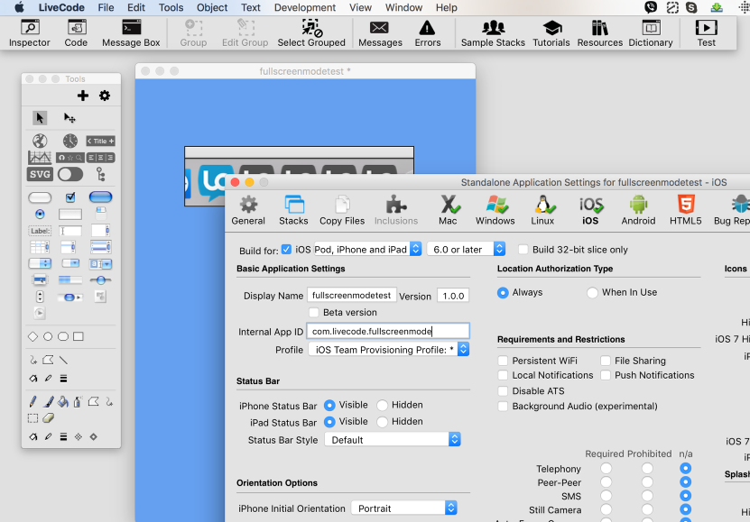
Task: Set iPhone Status Bar to Hidden
Action: pos(382,406)
